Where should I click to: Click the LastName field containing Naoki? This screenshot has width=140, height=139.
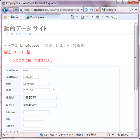[36, 70]
